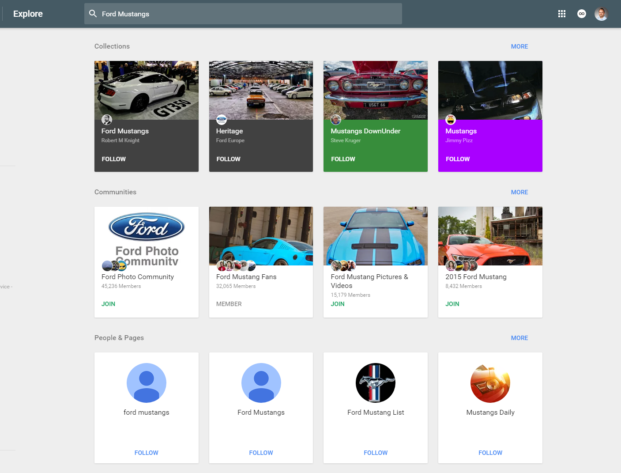This screenshot has width=621, height=473.
Task: Show more People & Pages results
Action: (519, 338)
